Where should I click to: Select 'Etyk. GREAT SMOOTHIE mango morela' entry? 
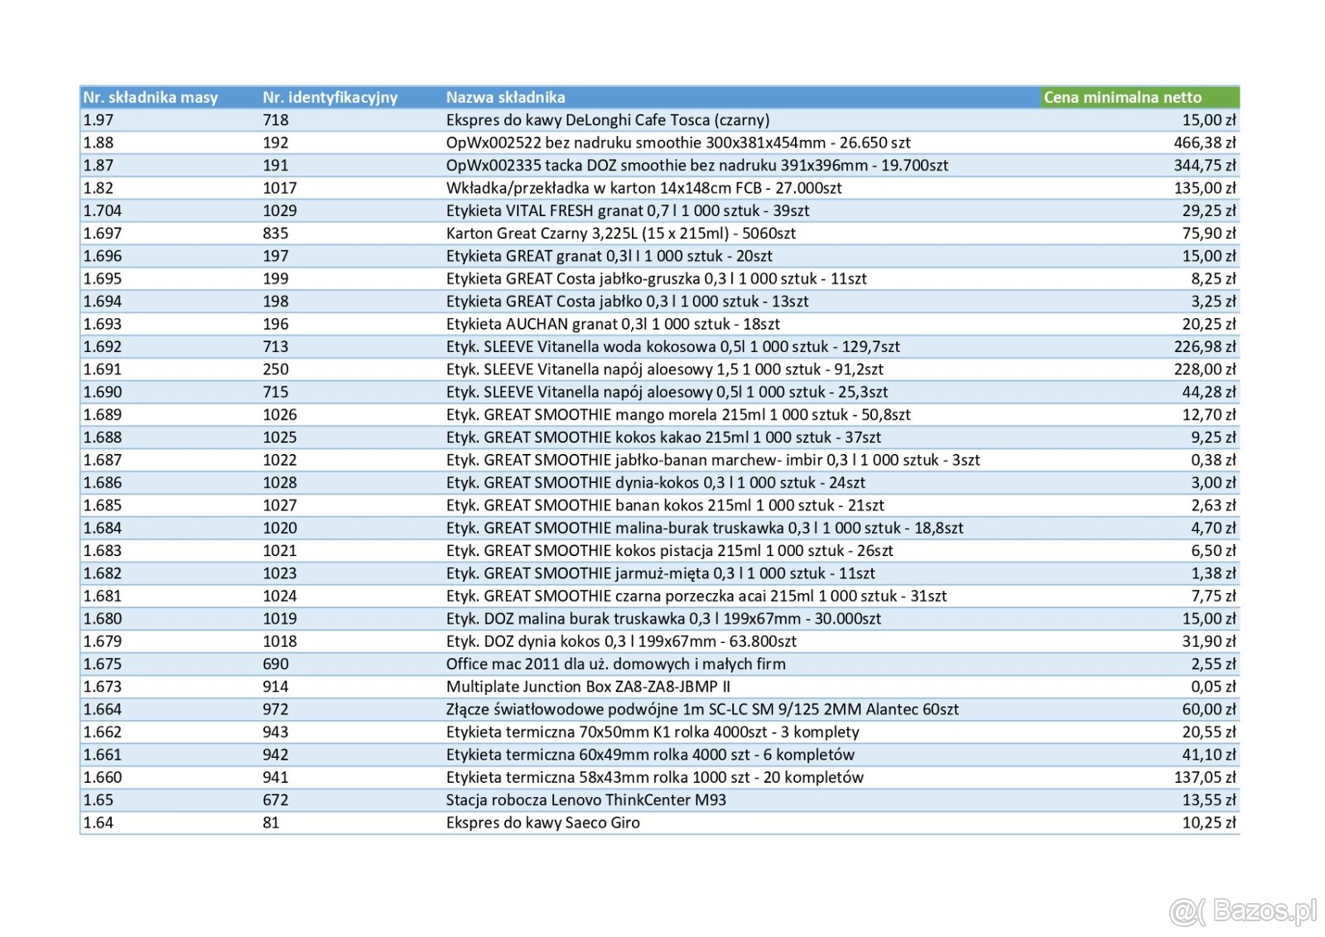[678, 414]
